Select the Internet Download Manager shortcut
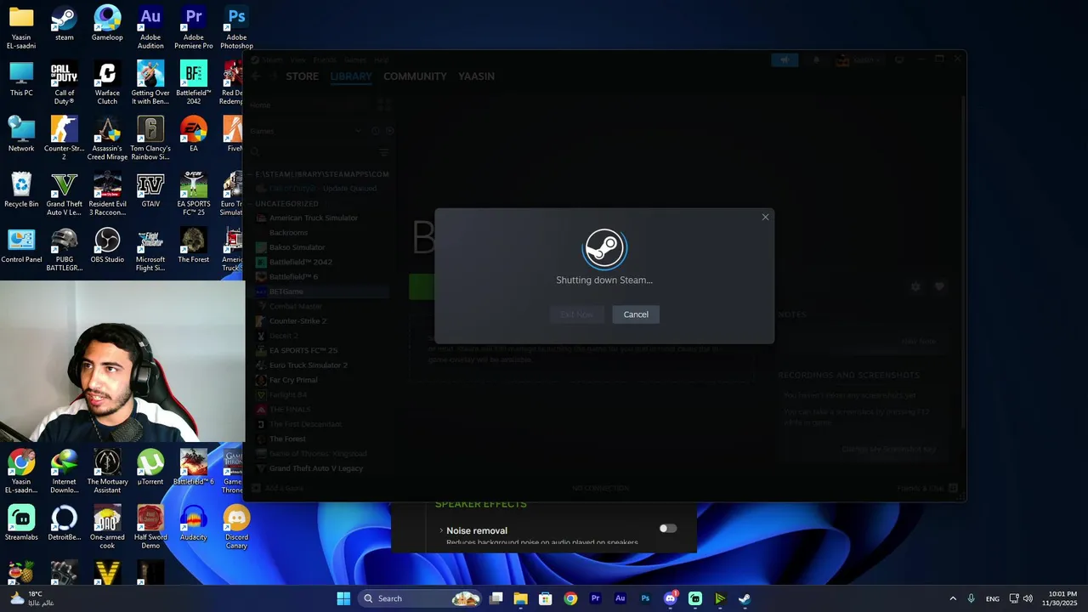Image resolution: width=1088 pixels, height=612 pixels. (x=64, y=471)
